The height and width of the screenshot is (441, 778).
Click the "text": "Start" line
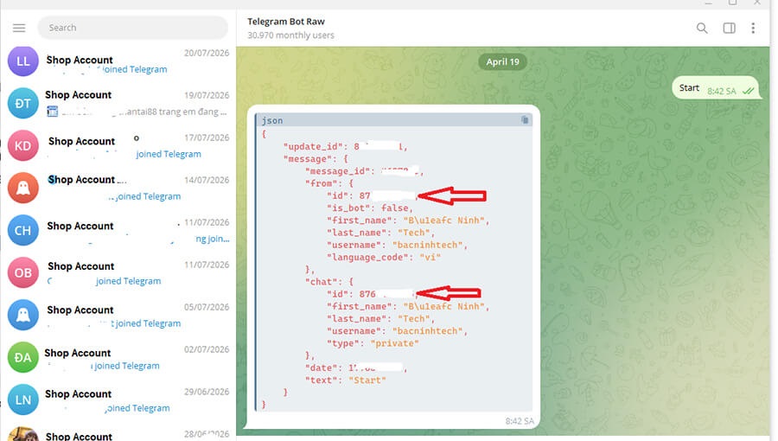(x=345, y=380)
